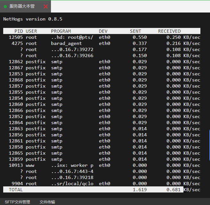Click PID 12866 postfix row
This screenshot has height=205, width=210.
tap(102, 110)
